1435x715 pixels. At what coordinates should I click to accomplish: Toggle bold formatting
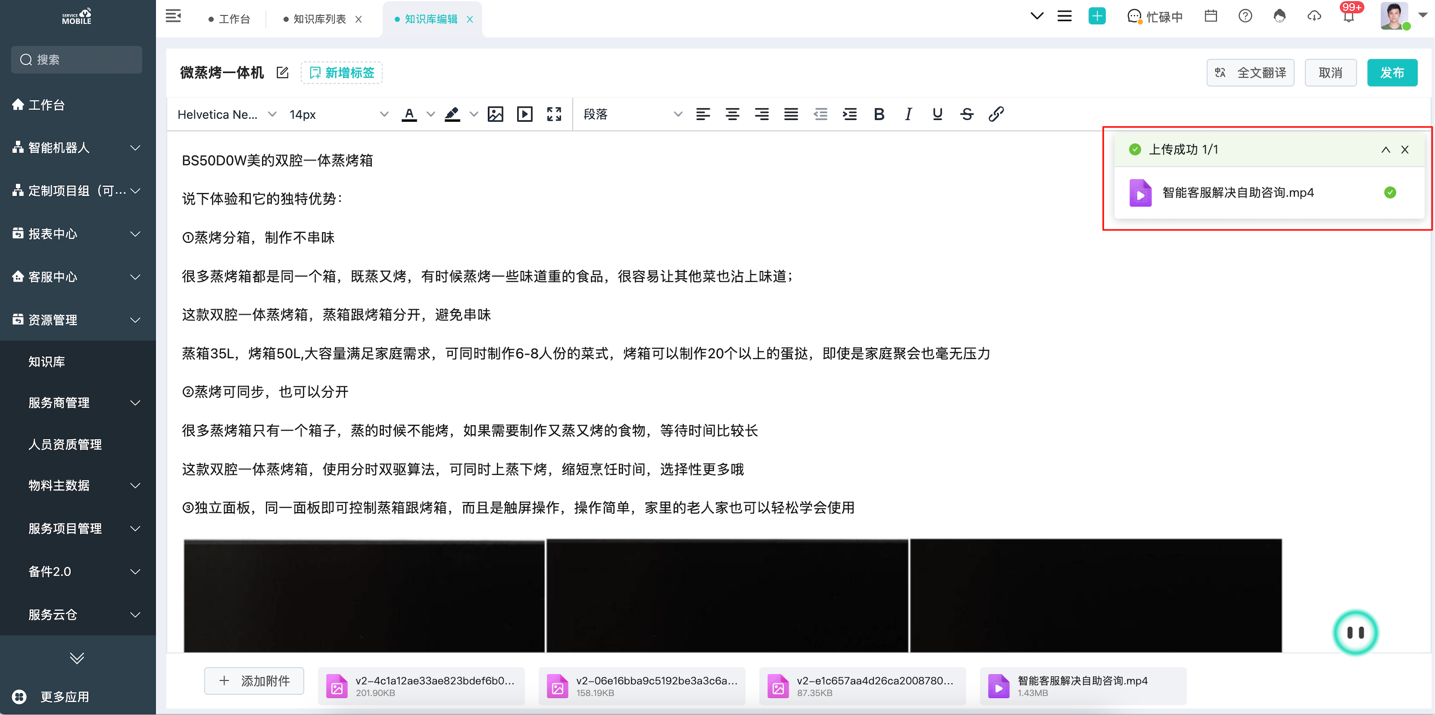tap(879, 114)
